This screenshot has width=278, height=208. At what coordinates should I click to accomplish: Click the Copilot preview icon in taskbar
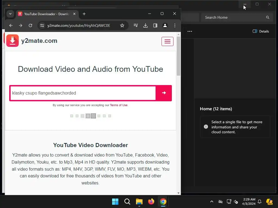(x=269, y=201)
